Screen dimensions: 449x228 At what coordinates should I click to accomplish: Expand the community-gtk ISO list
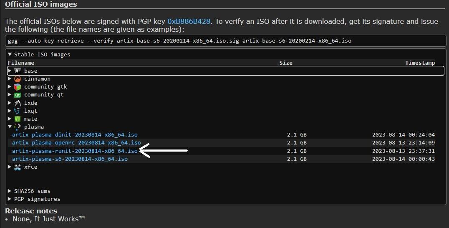coord(10,87)
